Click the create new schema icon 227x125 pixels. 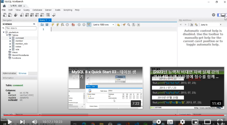click(22, 15)
